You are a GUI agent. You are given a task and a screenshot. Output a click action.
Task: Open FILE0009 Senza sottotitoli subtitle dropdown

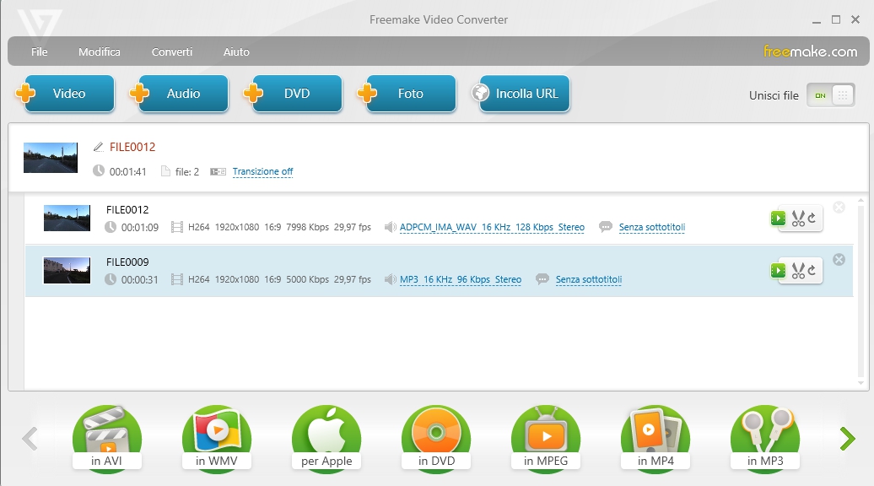[588, 280]
